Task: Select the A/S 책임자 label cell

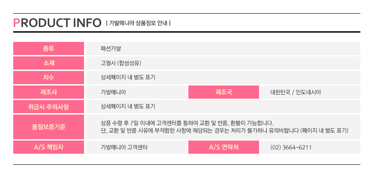Action: 48,147
